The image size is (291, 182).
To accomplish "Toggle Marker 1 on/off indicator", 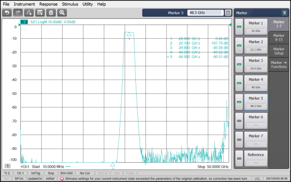I will (239, 27).
